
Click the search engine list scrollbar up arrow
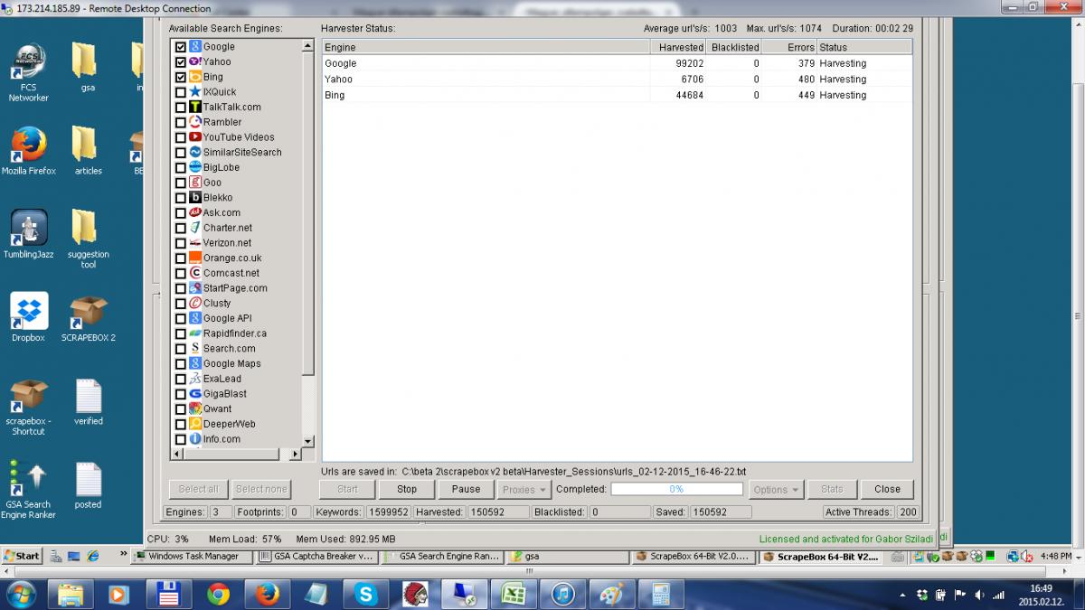pos(307,46)
